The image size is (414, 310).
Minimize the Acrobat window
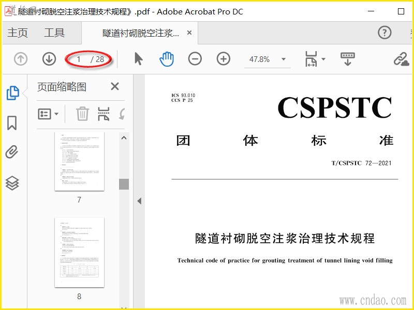(x=371, y=11)
